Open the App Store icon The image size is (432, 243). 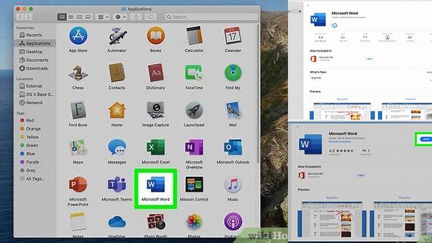click(78, 36)
